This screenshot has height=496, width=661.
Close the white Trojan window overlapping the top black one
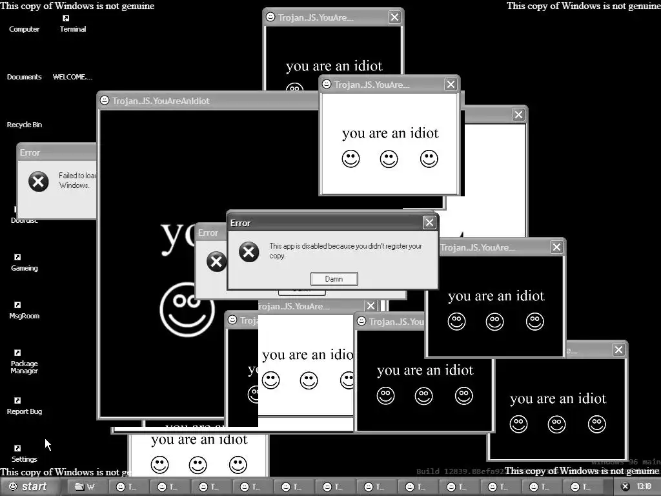(451, 85)
